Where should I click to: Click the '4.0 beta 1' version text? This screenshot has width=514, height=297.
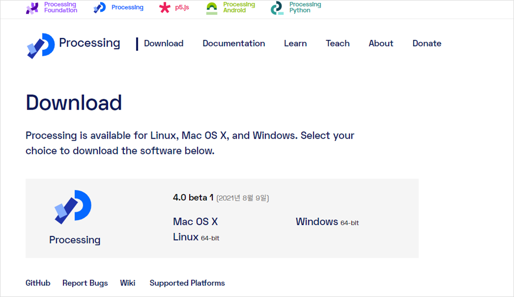(193, 198)
